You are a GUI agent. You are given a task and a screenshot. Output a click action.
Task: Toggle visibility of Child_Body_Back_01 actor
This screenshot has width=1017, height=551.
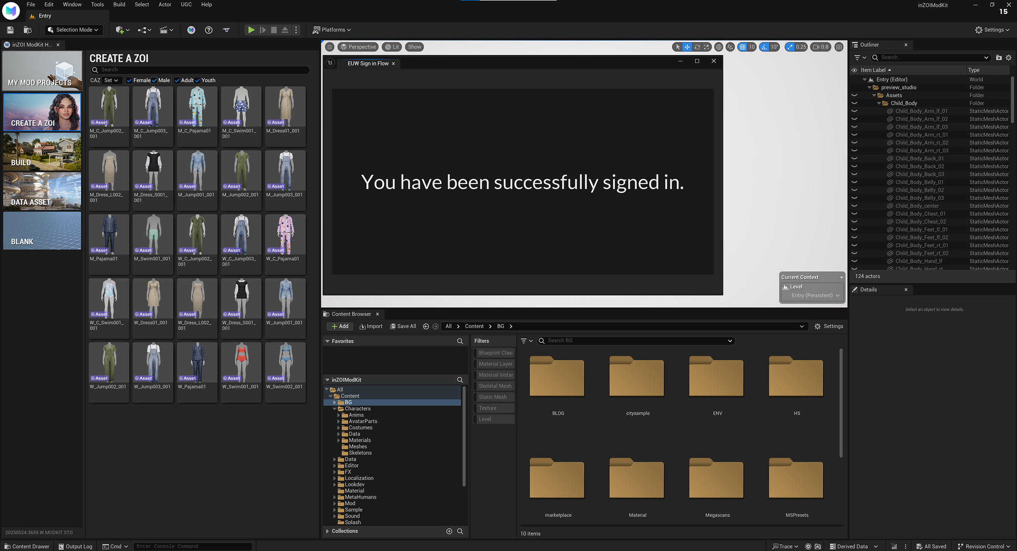pyautogui.click(x=854, y=159)
